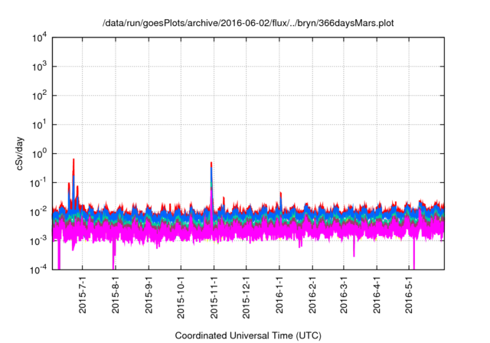
Task: Click the 10^1 y-axis tick label
Action: coord(40,125)
